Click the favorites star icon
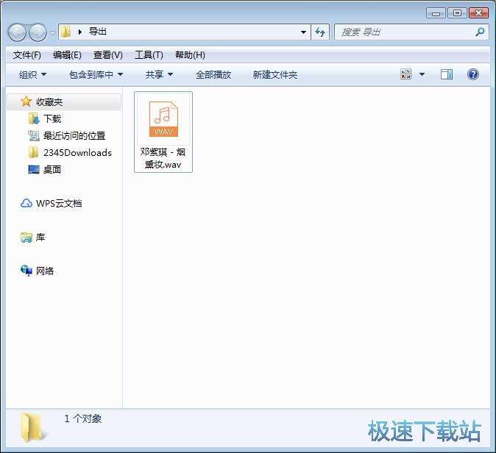496x453 pixels. coord(26,101)
